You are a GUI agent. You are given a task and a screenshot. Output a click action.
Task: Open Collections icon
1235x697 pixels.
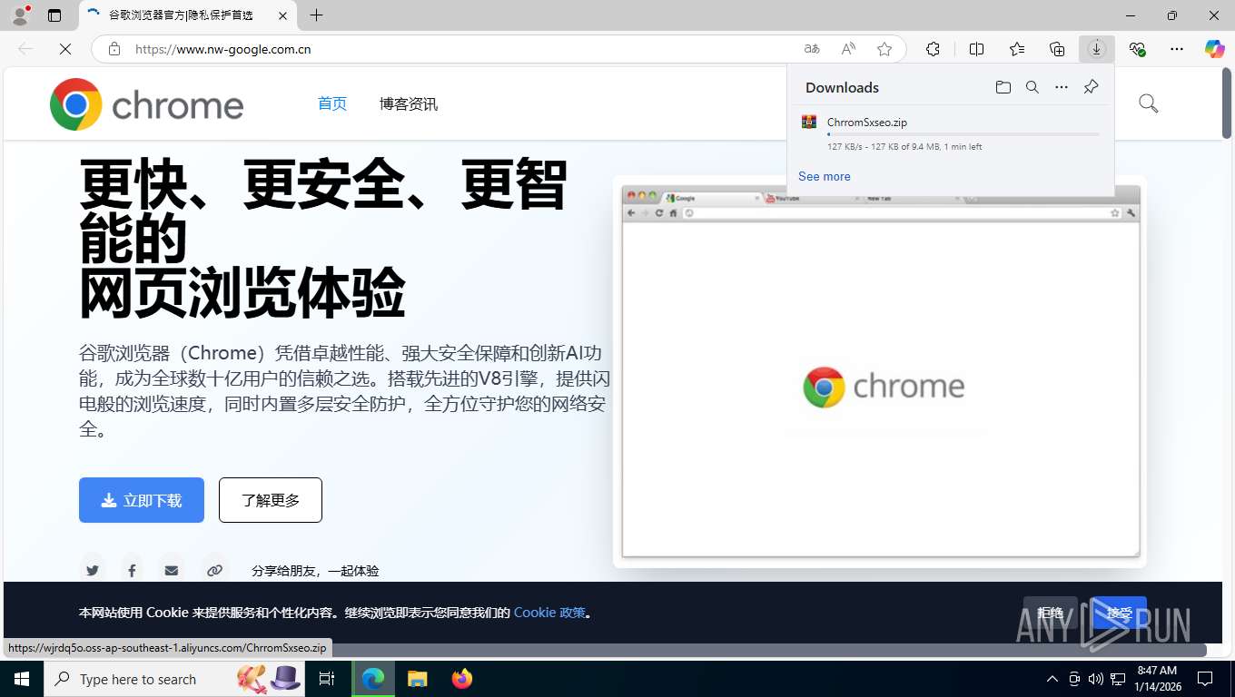coord(1057,49)
